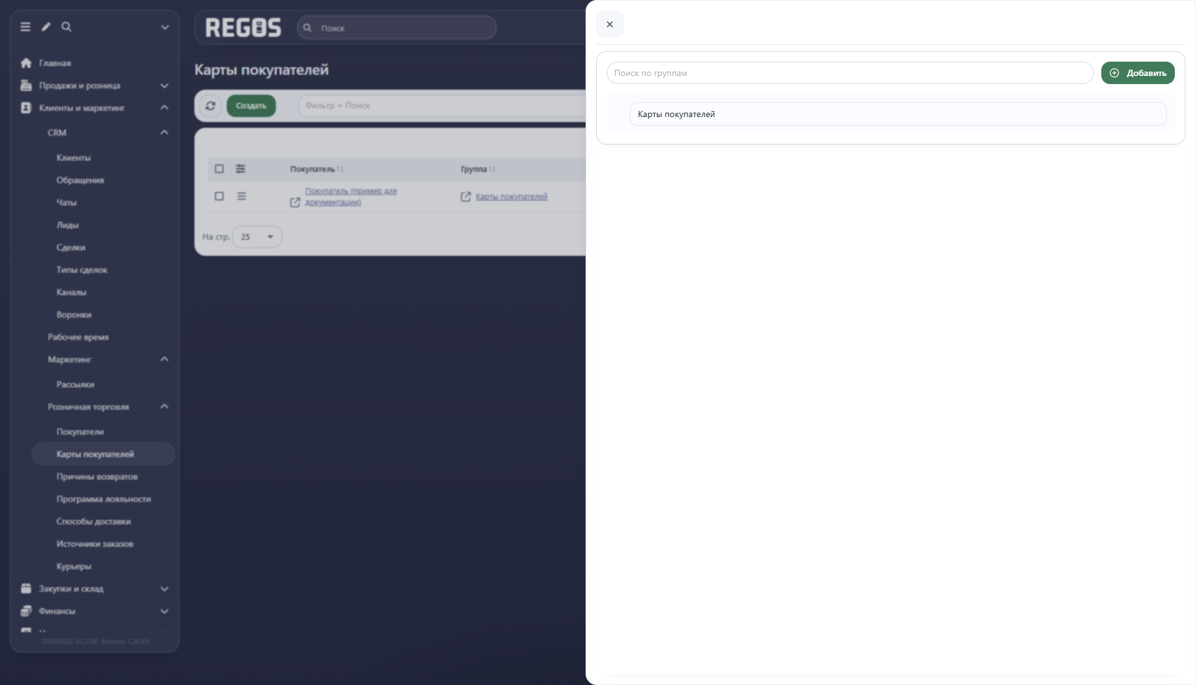Open external link icon beside Карты покупателей group
The image size is (1196, 685).
pos(466,197)
